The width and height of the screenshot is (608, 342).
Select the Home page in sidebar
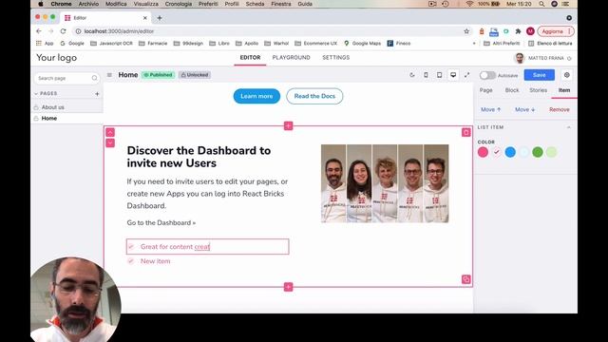(x=48, y=118)
